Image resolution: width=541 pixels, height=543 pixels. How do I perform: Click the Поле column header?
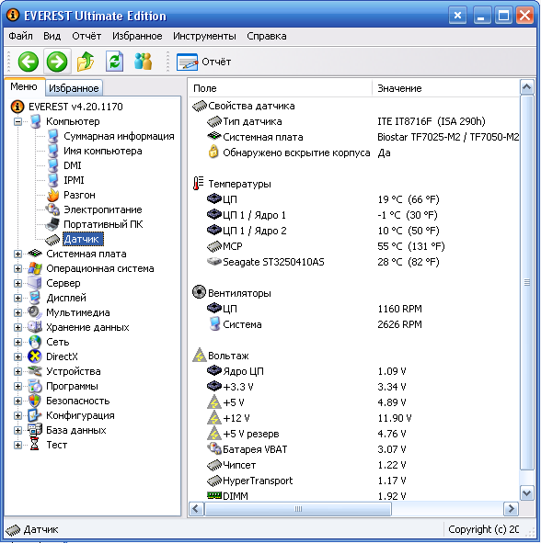point(281,88)
